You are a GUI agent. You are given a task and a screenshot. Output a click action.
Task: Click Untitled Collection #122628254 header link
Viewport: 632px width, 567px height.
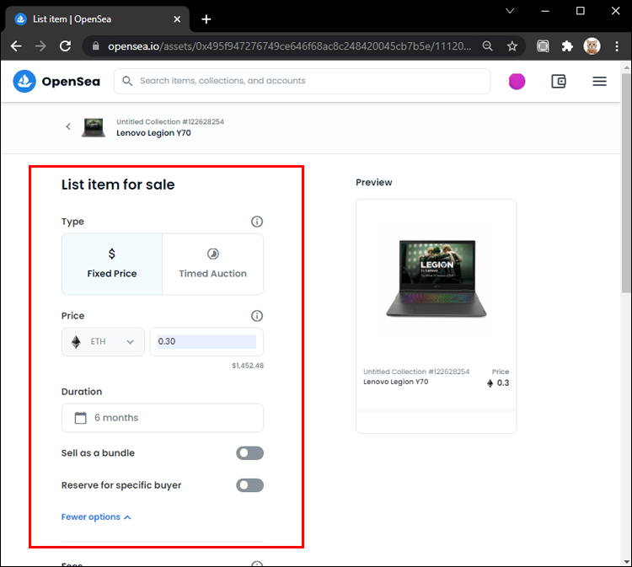pyautogui.click(x=170, y=121)
